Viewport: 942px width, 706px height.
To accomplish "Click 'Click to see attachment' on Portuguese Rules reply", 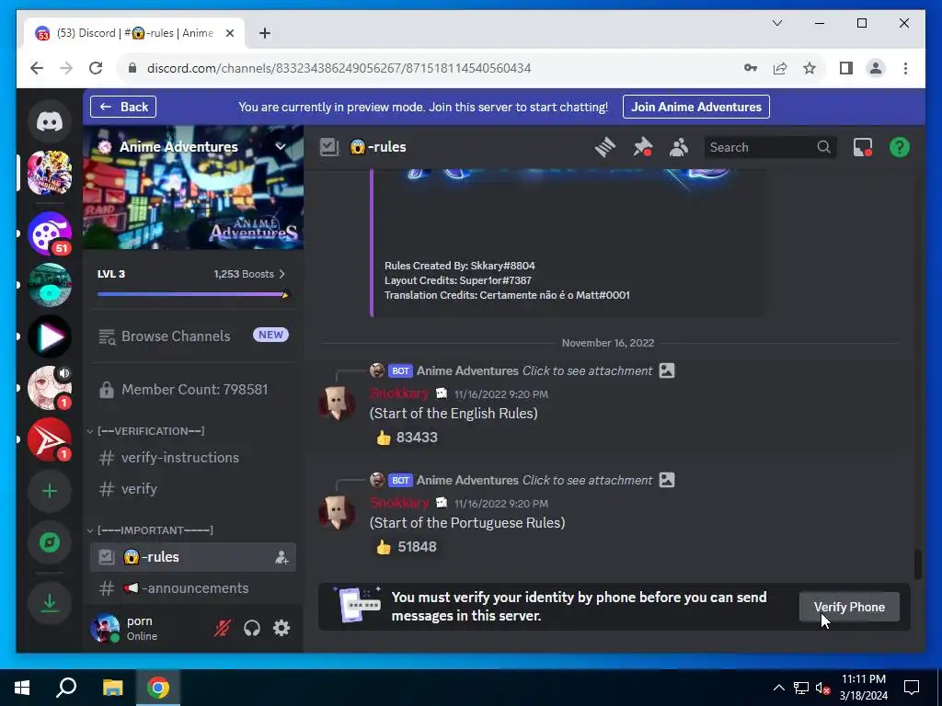I will pos(587,480).
